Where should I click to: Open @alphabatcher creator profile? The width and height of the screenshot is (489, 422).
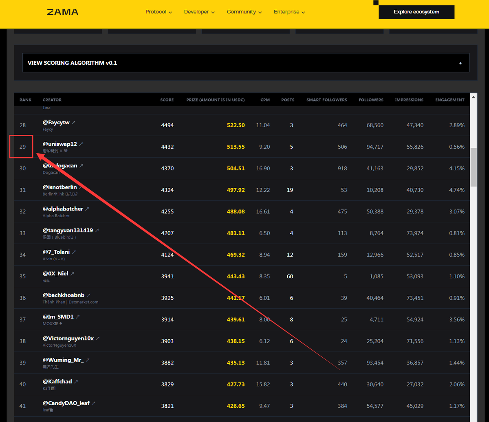click(63, 209)
